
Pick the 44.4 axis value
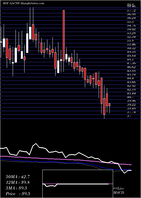(130, 78)
